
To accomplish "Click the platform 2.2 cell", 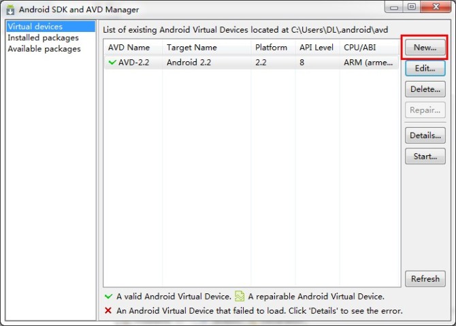I will pyautogui.click(x=261, y=62).
